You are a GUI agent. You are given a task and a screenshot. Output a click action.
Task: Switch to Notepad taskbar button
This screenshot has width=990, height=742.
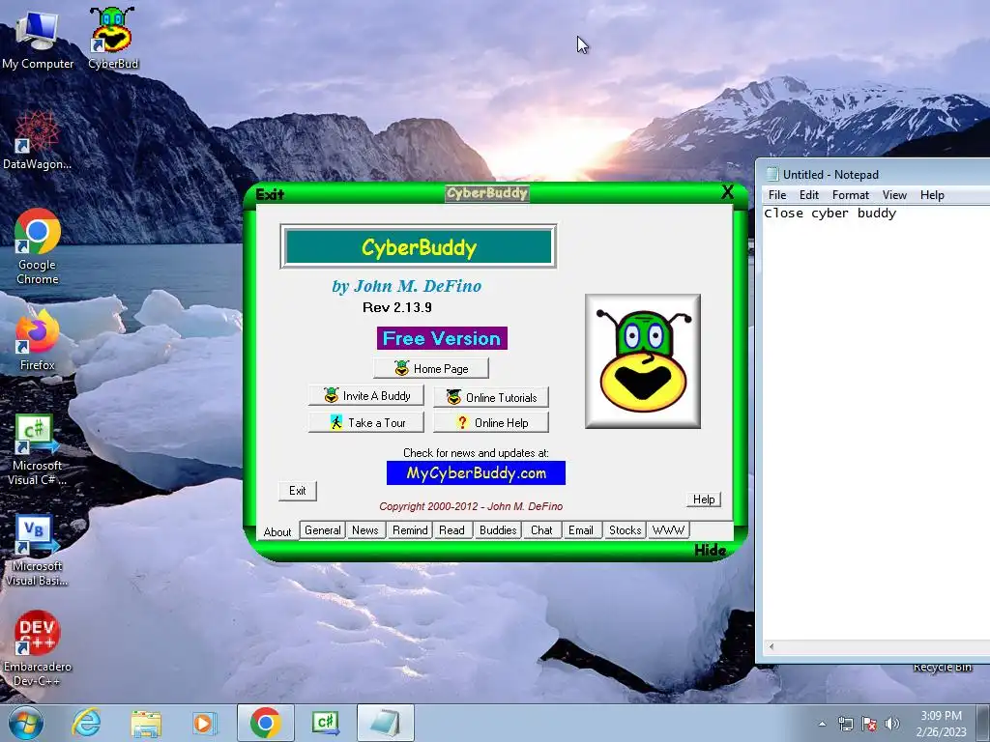pyautogui.click(x=386, y=723)
